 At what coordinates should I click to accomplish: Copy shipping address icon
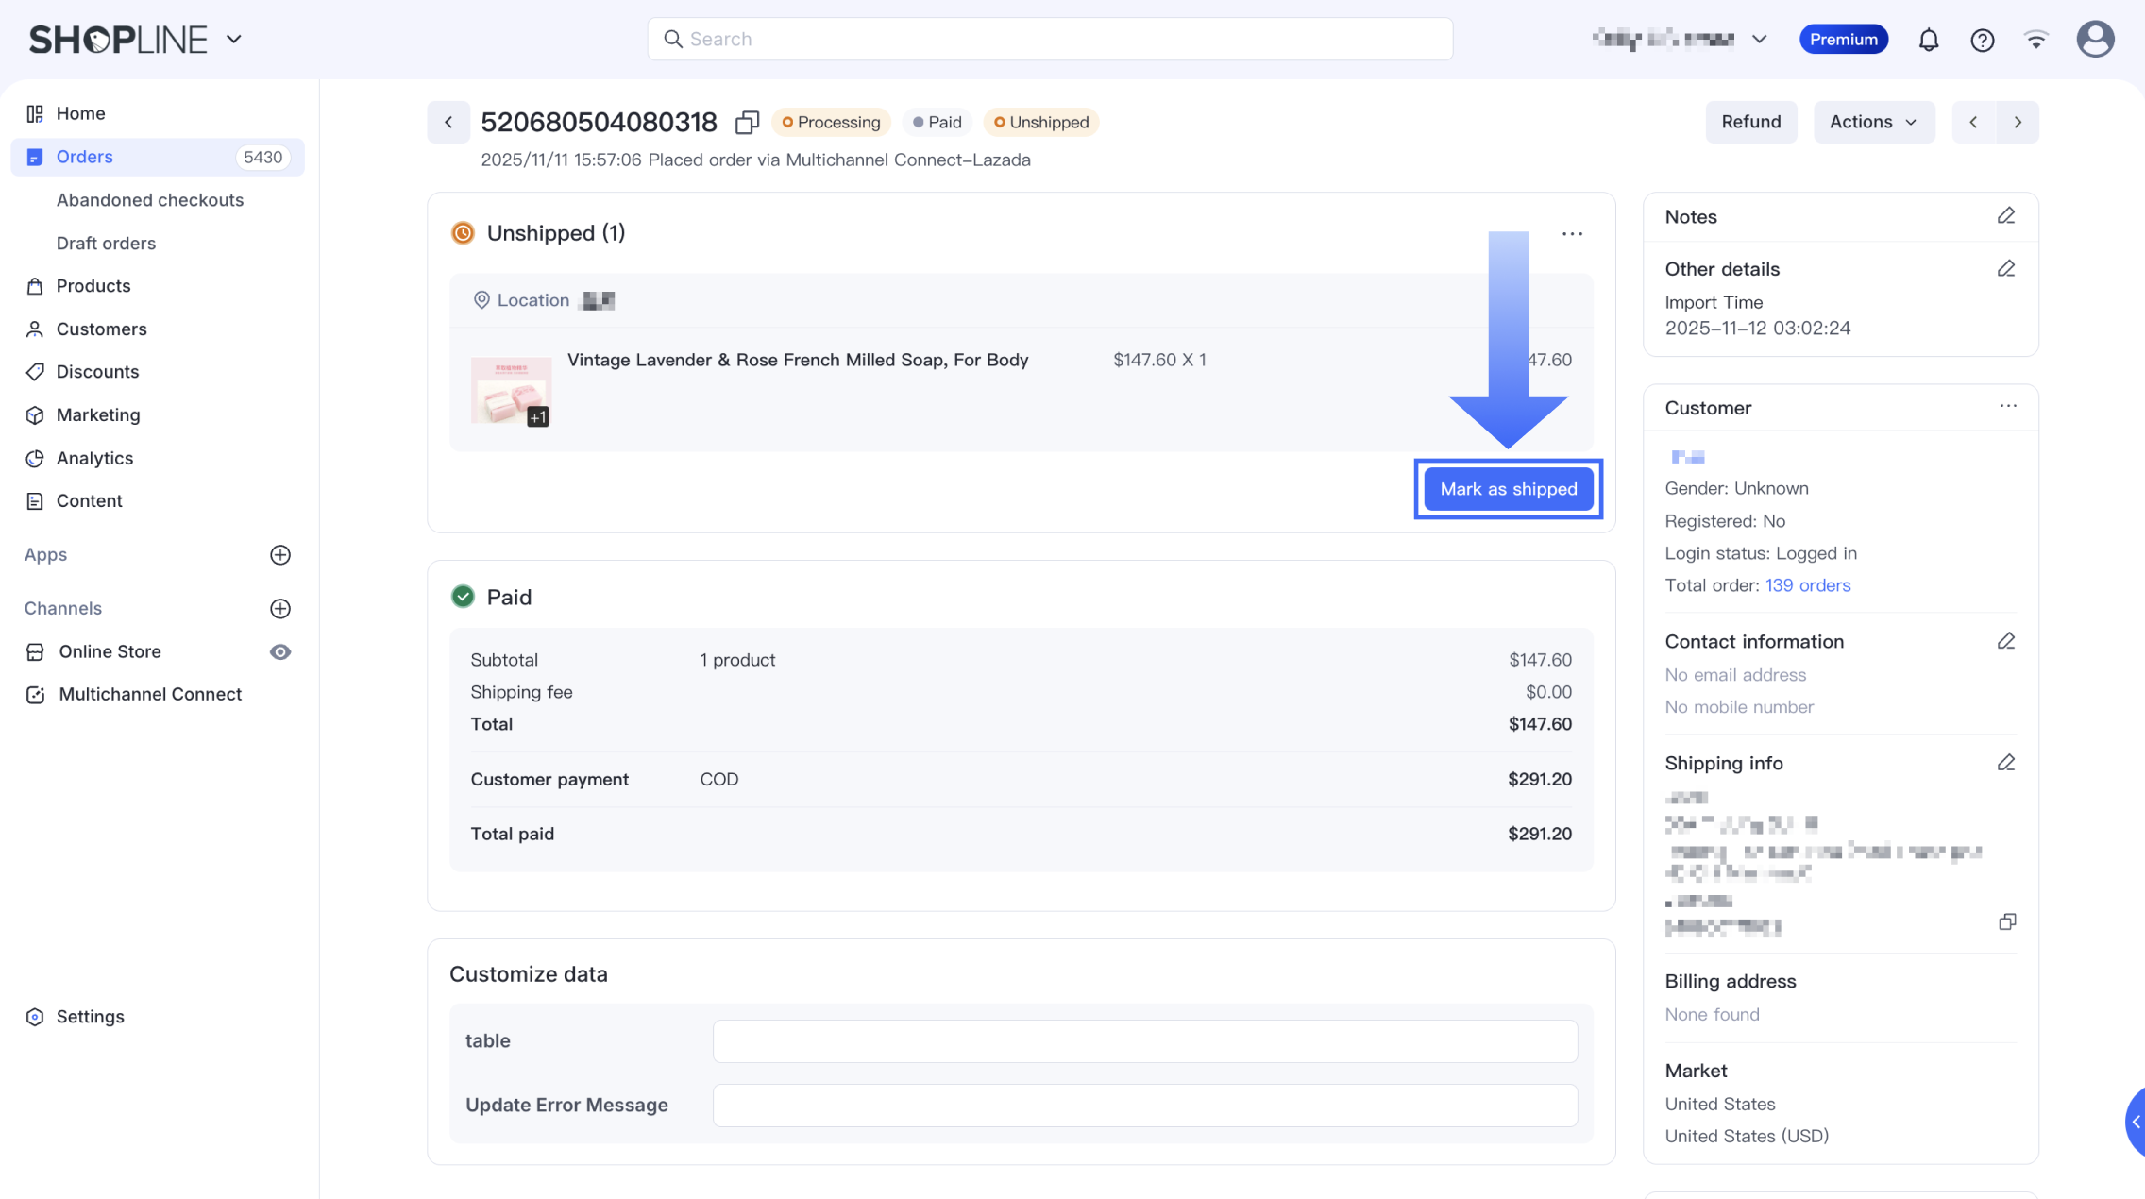(x=2007, y=921)
